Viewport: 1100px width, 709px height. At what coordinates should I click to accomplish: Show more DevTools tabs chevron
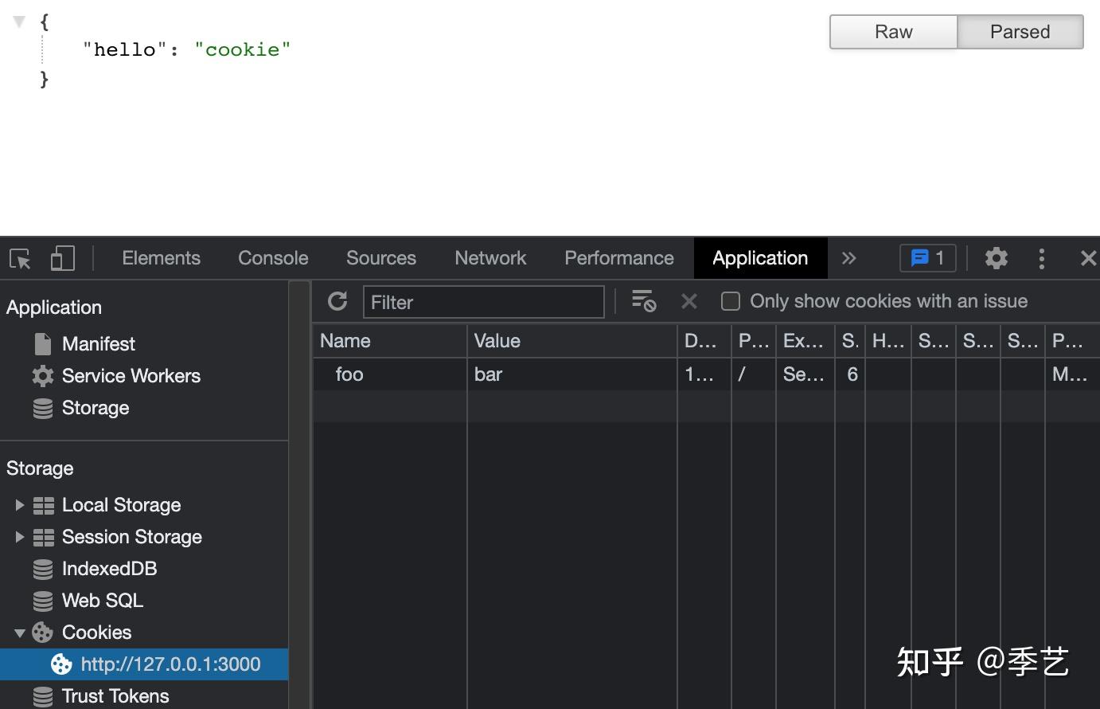pyautogui.click(x=848, y=258)
